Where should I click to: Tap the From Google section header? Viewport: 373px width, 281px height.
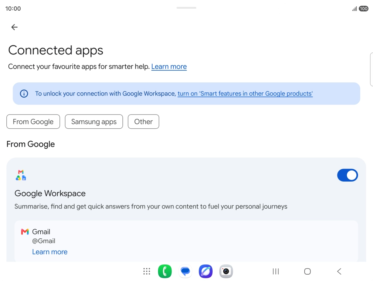pyautogui.click(x=31, y=144)
